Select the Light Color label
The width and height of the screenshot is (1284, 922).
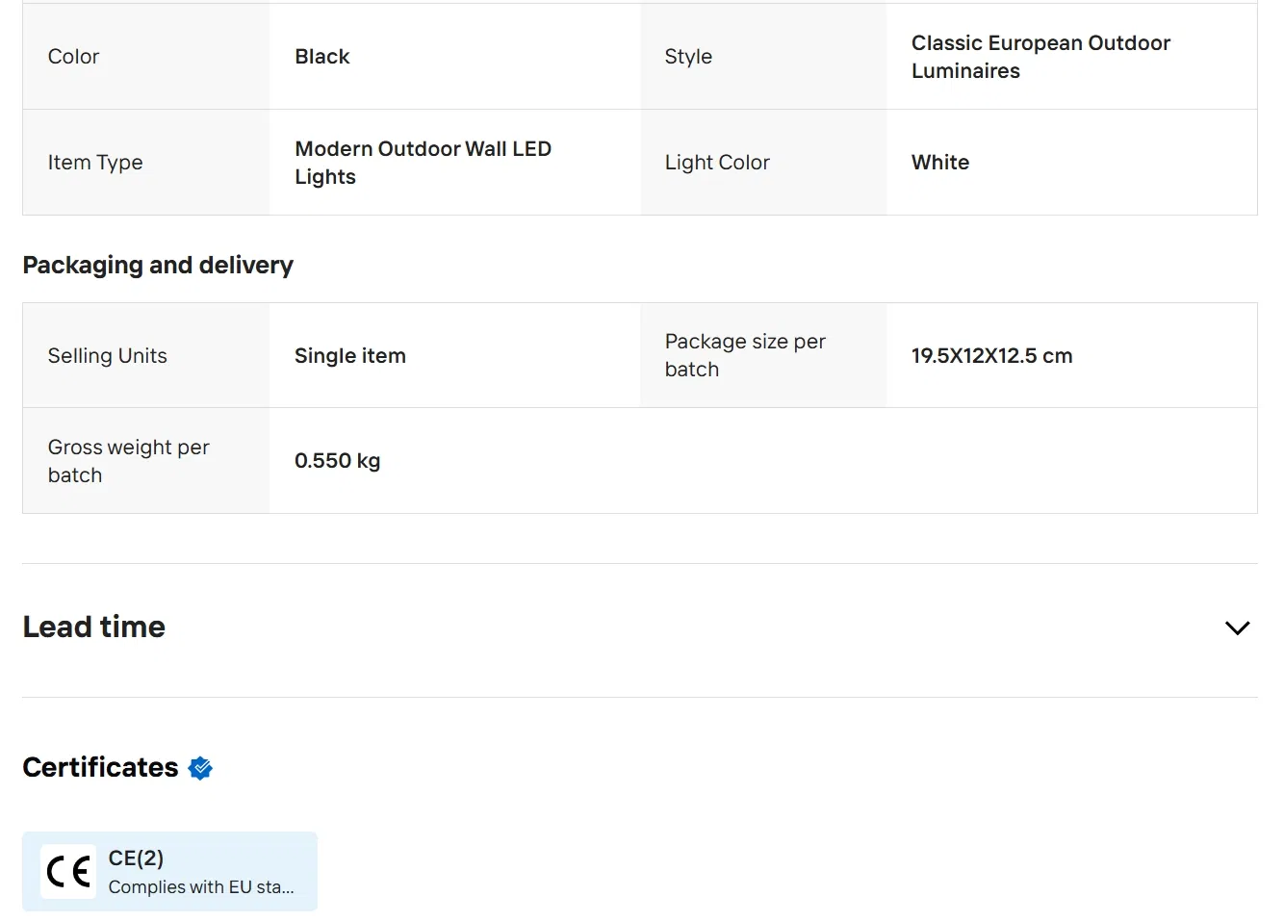tap(717, 163)
